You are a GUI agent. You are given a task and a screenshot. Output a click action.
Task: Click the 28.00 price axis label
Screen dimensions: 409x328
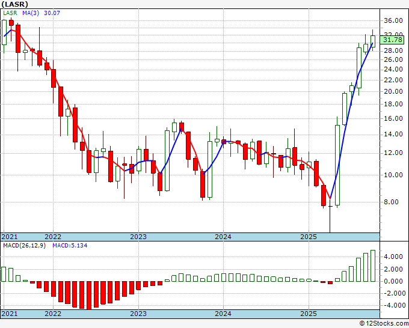click(x=393, y=50)
